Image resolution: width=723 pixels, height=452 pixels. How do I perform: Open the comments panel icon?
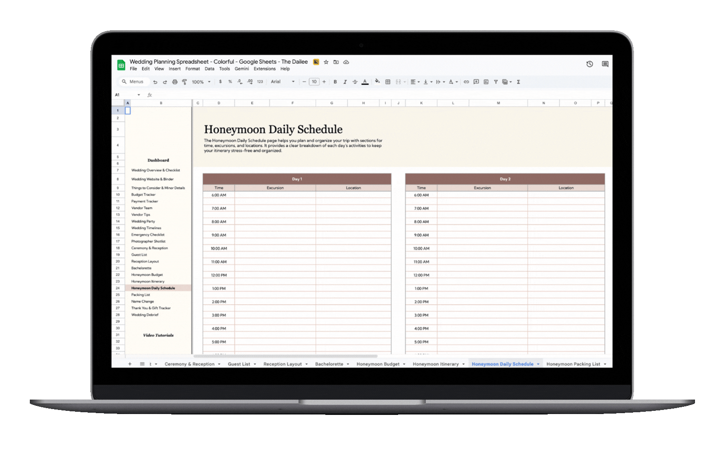point(605,64)
